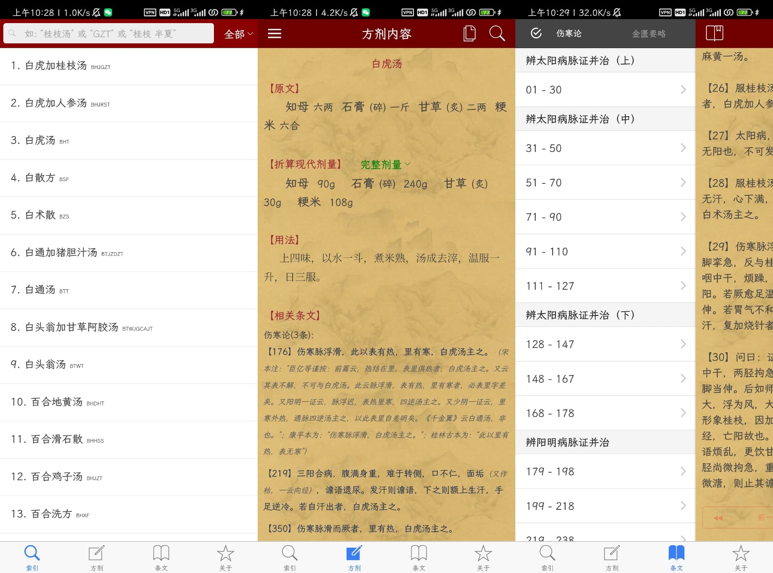This screenshot has width=773, height=573.
Task: Open the 全部 filter dropdown
Action: [238, 34]
